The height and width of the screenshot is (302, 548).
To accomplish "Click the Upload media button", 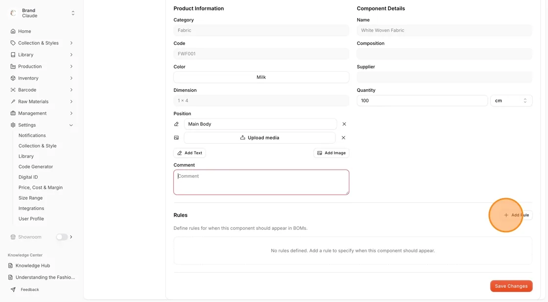I will click(260, 138).
